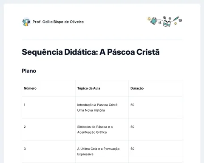Click the author name Prof. Odília Bispo de Oliveira
The height and width of the screenshot is (163, 204).
pyautogui.click(x=58, y=22)
